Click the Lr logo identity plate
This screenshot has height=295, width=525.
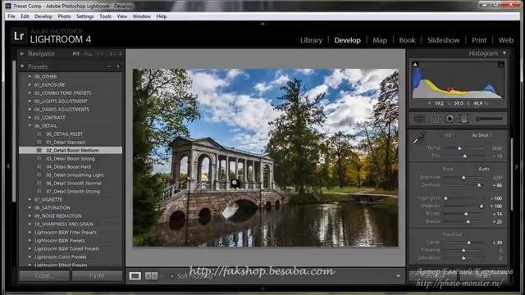click(x=19, y=36)
